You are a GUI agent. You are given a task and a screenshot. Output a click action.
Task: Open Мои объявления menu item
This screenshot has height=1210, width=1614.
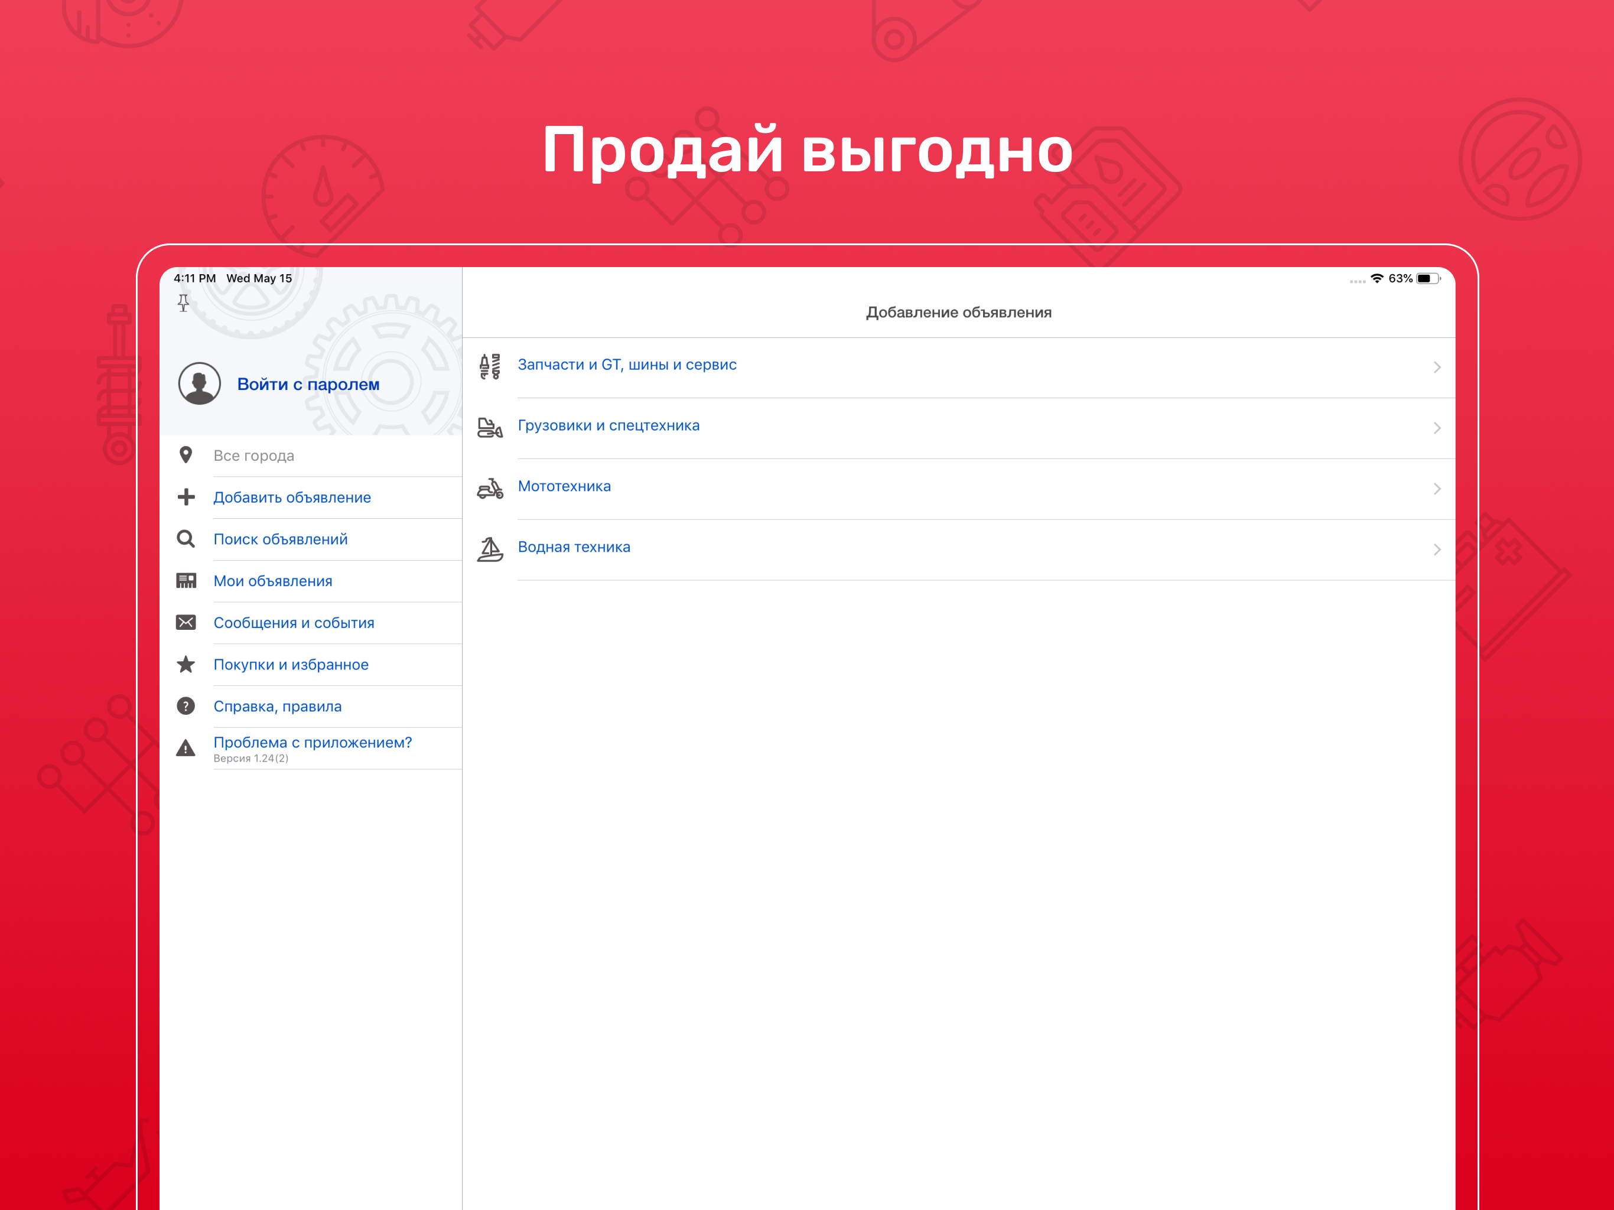(x=273, y=581)
